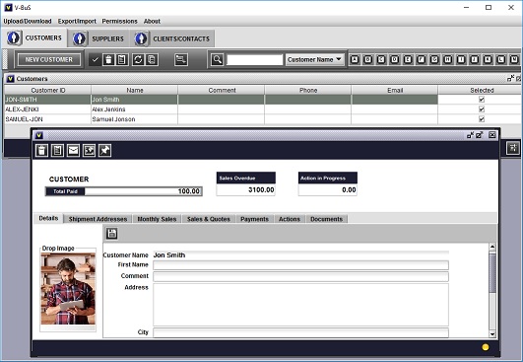
Task: Click the trash delete icon in Customers toolbar
Action: pyautogui.click(x=108, y=60)
